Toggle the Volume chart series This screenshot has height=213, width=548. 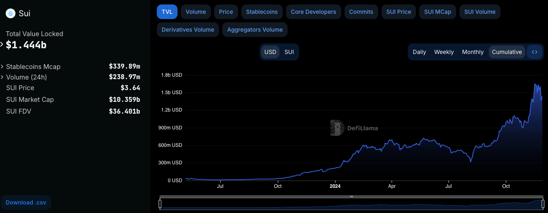pyautogui.click(x=196, y=12)
